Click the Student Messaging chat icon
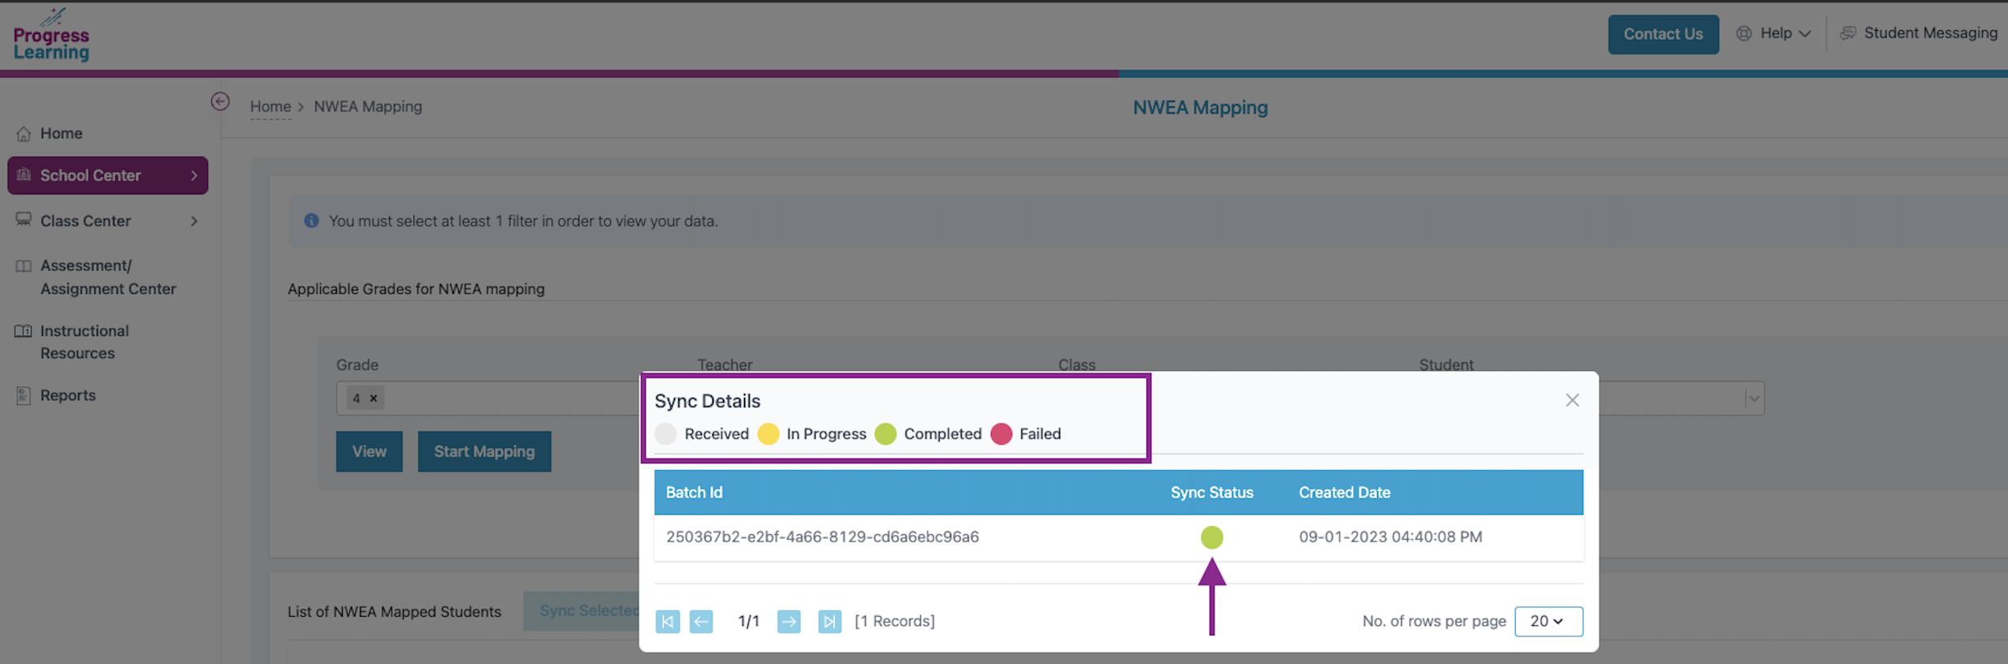 pyautogui.click(x=1848, y=33)
